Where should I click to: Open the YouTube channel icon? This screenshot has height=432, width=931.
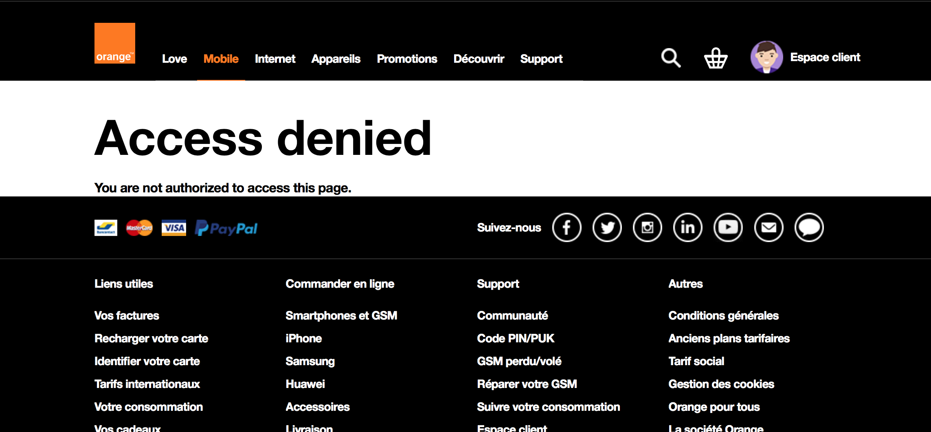pyautogui.click(x=728, y=227)
